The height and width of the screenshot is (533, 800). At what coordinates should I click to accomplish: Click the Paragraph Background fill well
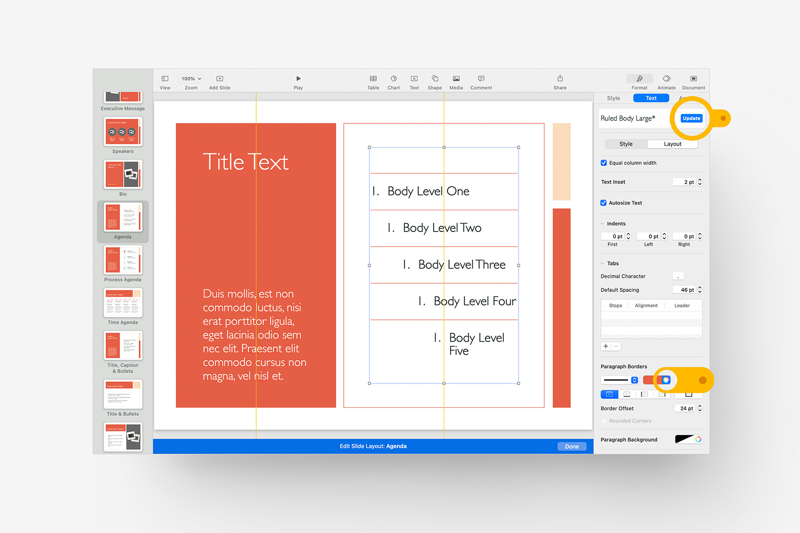tap(684, 439)
